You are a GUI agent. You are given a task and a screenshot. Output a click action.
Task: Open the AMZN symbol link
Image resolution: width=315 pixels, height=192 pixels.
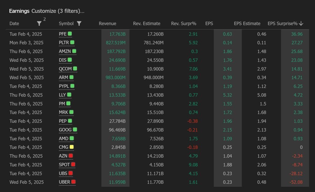click(65, 52)
